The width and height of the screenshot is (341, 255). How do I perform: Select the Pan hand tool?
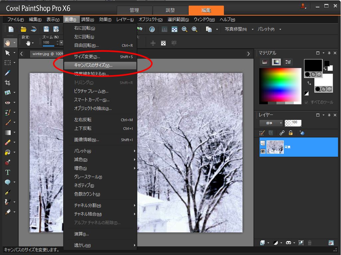[8, 43]
